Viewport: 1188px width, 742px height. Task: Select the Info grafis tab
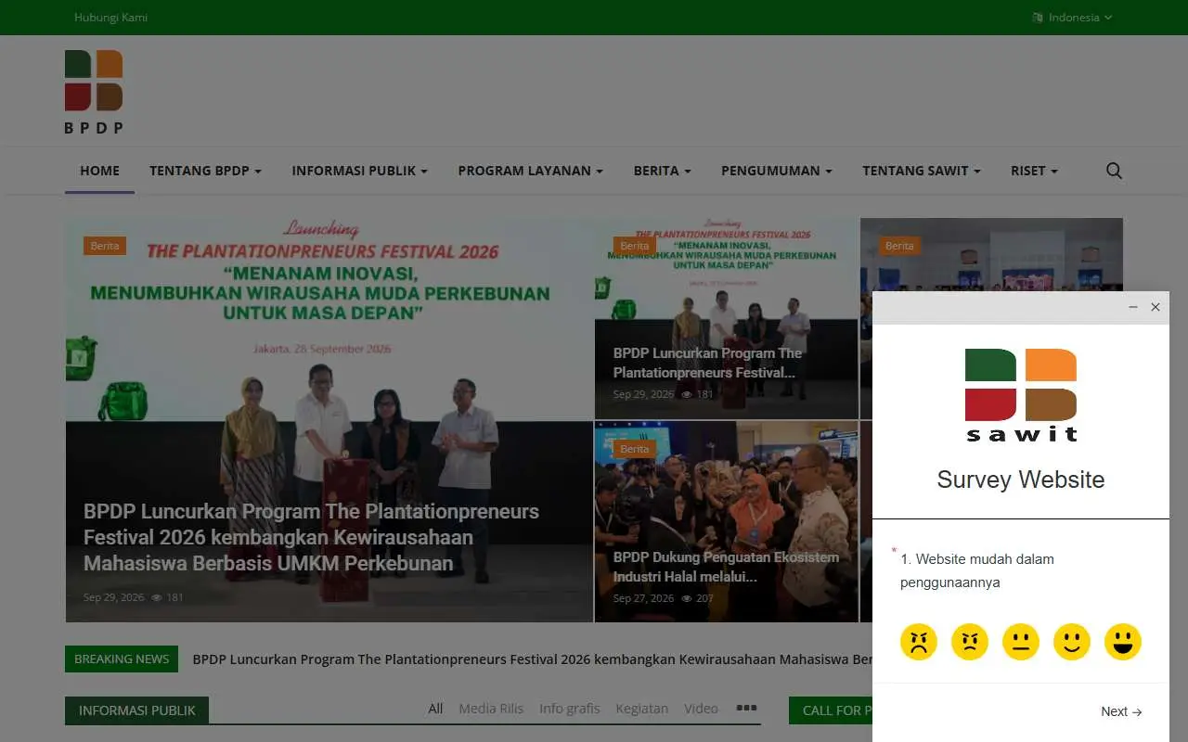pos(569,709)
